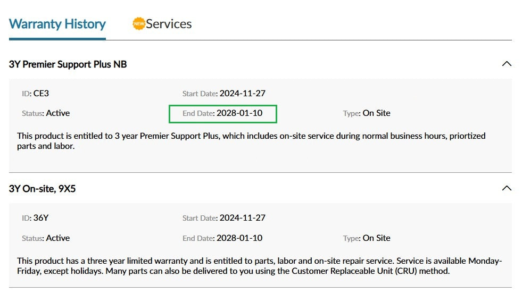Click Start Date in Premier Support section

[x=223, y=94]
